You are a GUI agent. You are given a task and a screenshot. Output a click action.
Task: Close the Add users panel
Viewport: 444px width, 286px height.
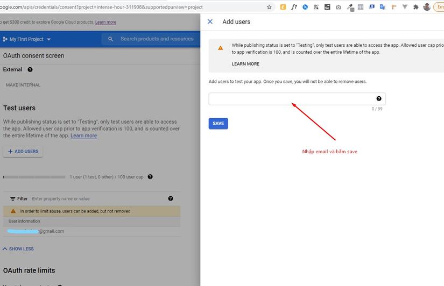[210, 22]
